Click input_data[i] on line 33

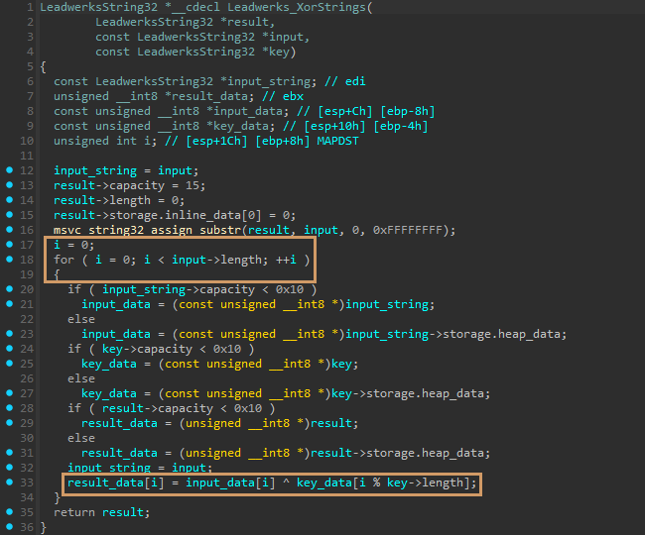click(230, 482)
